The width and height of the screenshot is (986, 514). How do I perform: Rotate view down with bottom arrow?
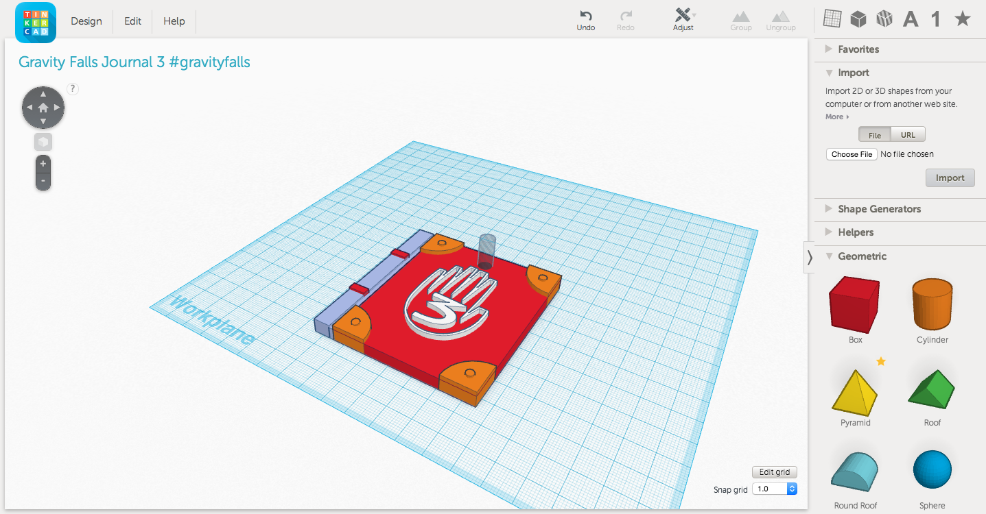coord(43,122)
